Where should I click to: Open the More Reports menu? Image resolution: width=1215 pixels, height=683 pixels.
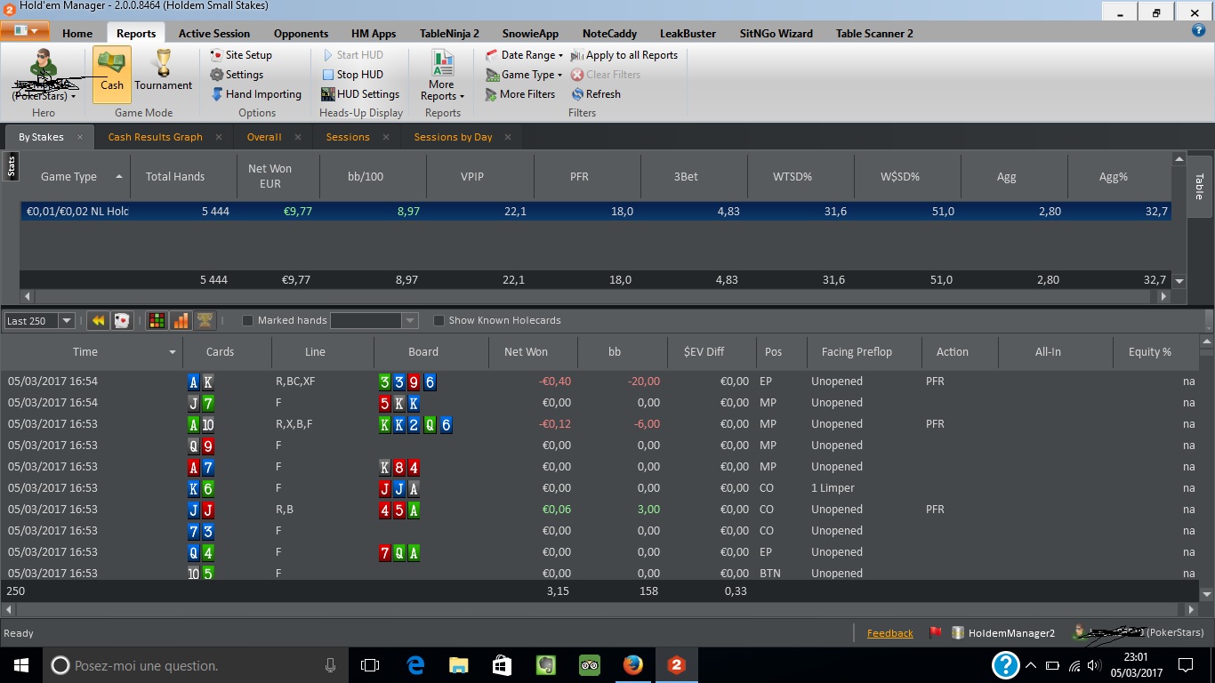(442, 76)
